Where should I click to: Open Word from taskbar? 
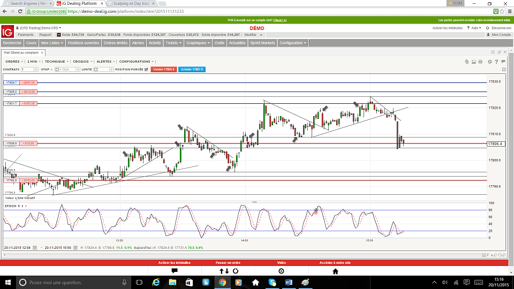[x=289, y=282]
